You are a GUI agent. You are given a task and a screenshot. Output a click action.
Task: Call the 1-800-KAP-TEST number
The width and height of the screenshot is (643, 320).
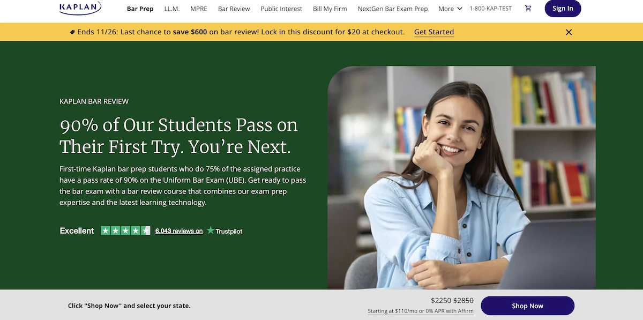[490, 9]
